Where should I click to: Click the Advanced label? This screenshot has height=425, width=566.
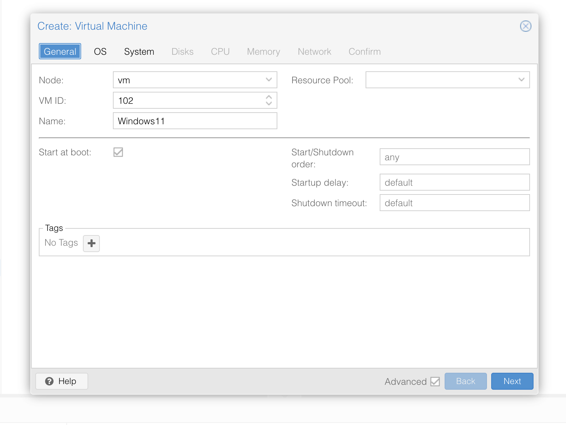pyautogui.click(x=405, y=382)
